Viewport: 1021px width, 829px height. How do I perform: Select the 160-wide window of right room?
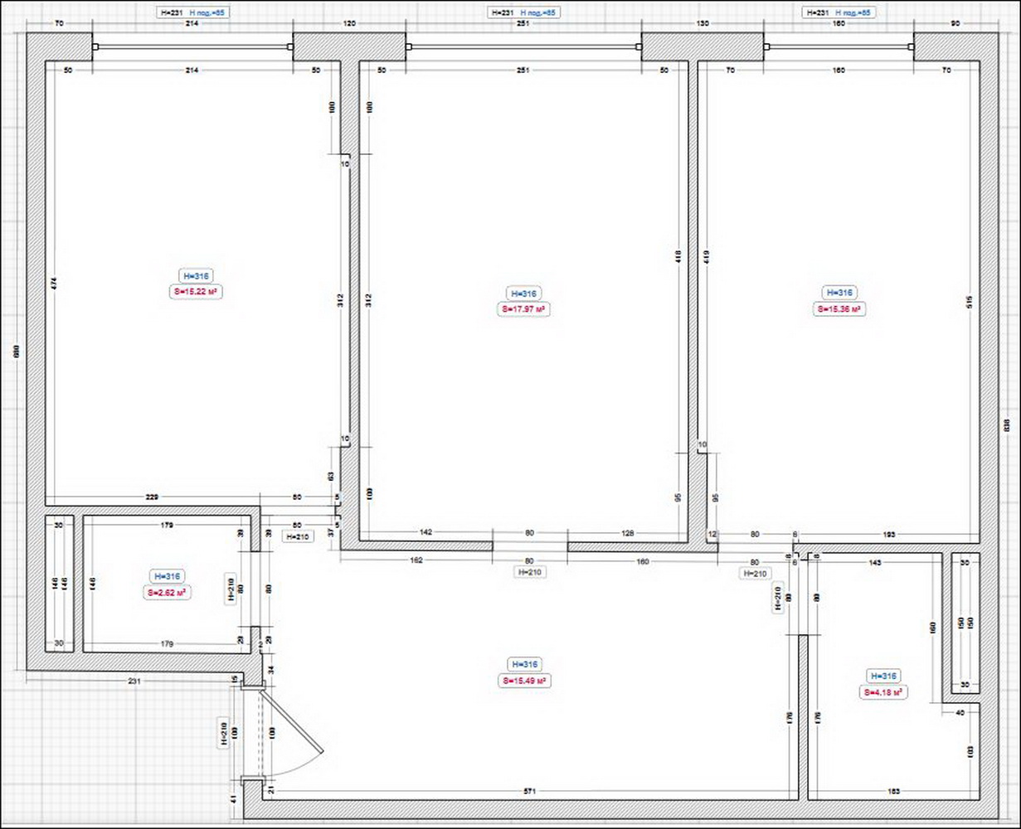pyautogui.click(x=839, y=47)
